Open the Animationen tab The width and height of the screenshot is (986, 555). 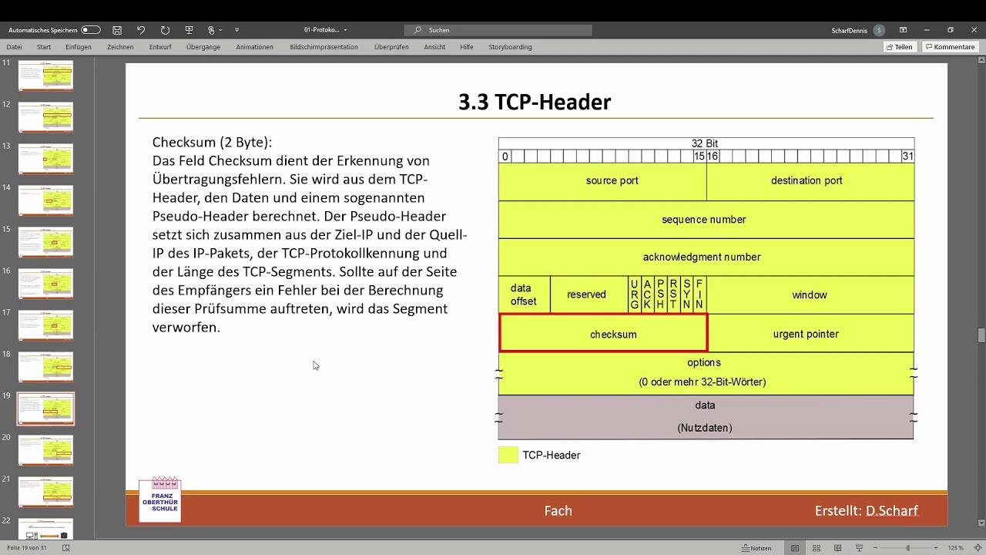[254, 47]
